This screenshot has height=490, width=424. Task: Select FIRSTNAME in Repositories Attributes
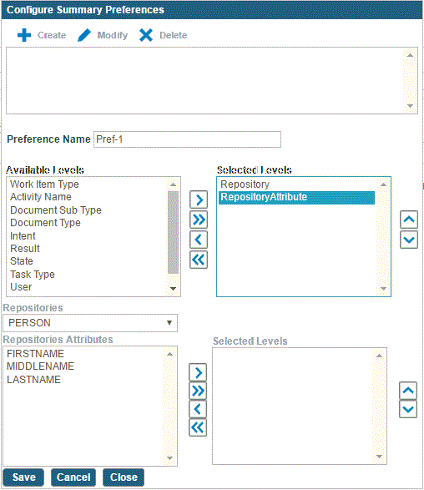[x=35, y=353]
